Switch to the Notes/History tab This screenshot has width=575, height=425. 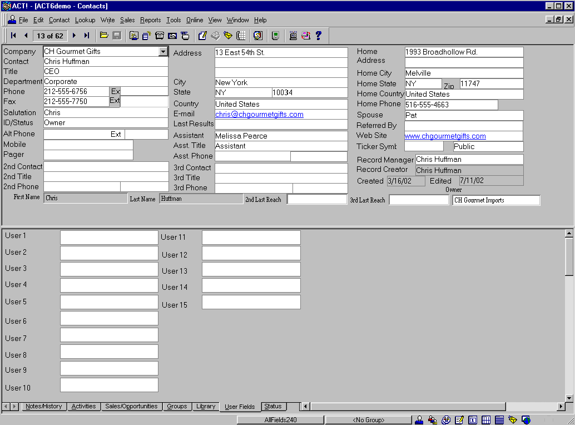(43, 406)
